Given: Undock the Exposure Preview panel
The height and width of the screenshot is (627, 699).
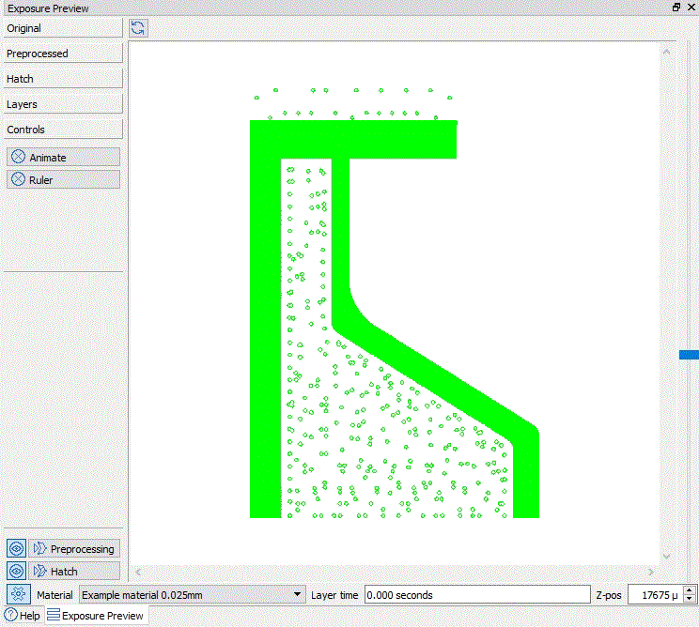Looking at the screenshot, I should (676, 8).
